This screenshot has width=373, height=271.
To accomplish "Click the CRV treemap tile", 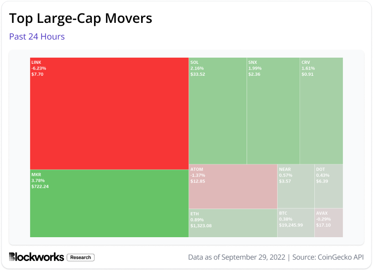I will 321,111.
